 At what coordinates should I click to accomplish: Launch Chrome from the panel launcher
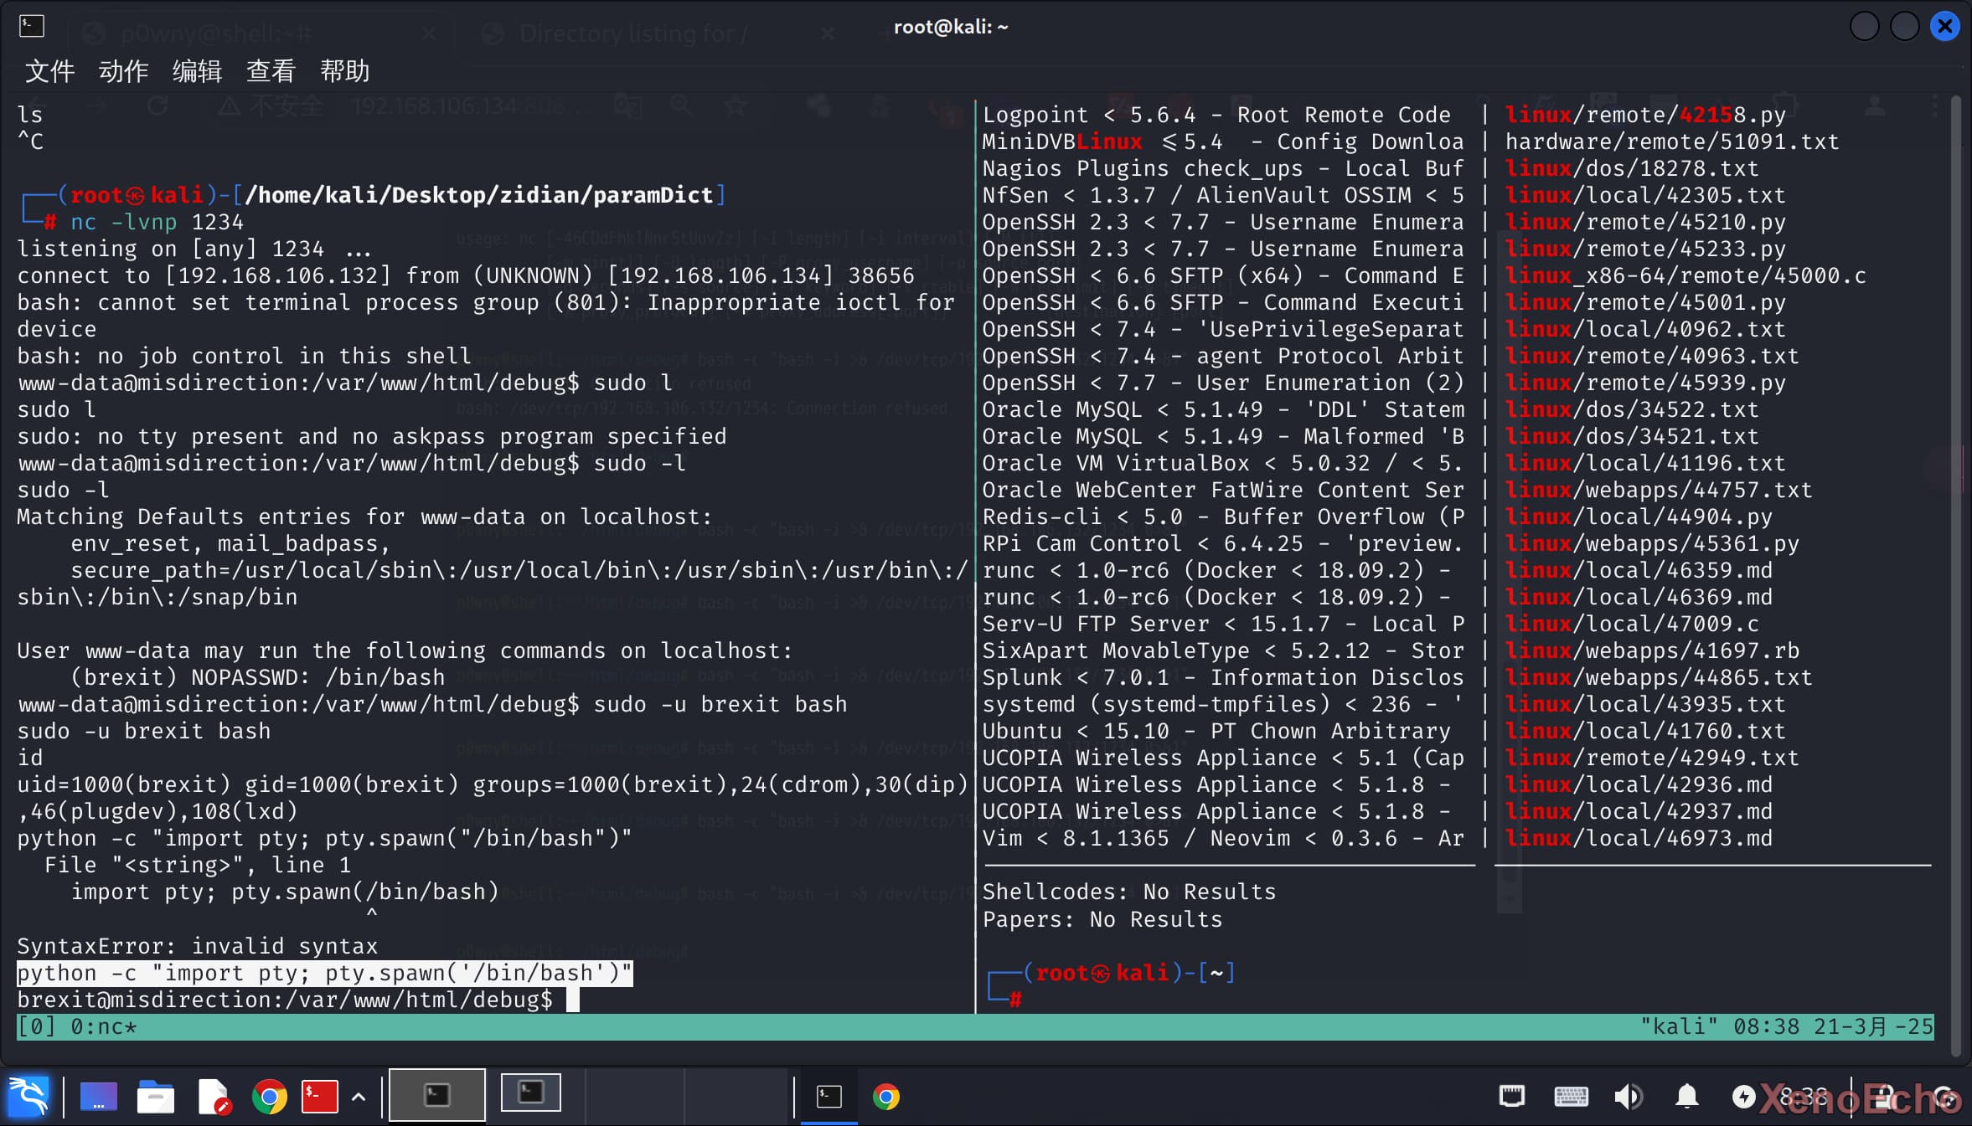pos(269,1096)
